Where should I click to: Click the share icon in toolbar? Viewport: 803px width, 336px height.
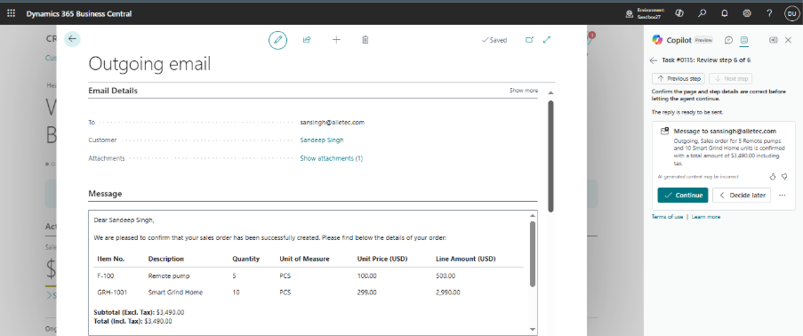[x=307, y=40]
